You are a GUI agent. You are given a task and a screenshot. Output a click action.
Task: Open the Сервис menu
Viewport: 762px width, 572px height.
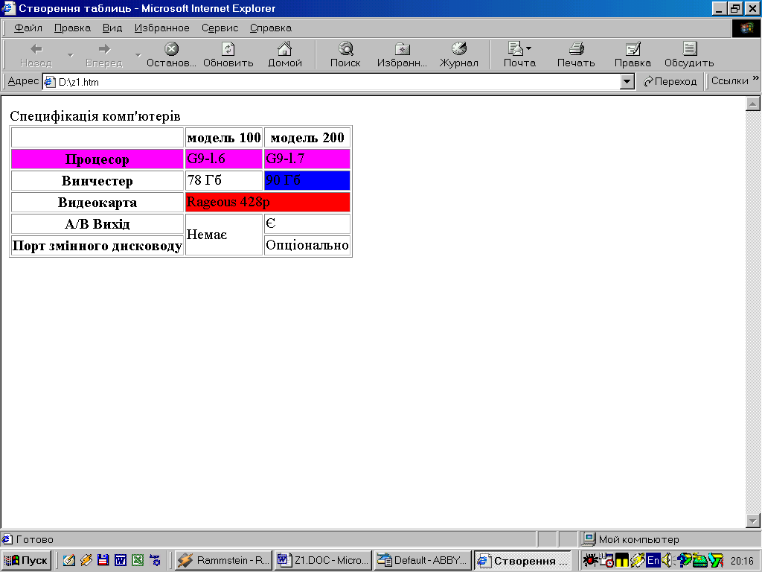click(x=220, y=28)
